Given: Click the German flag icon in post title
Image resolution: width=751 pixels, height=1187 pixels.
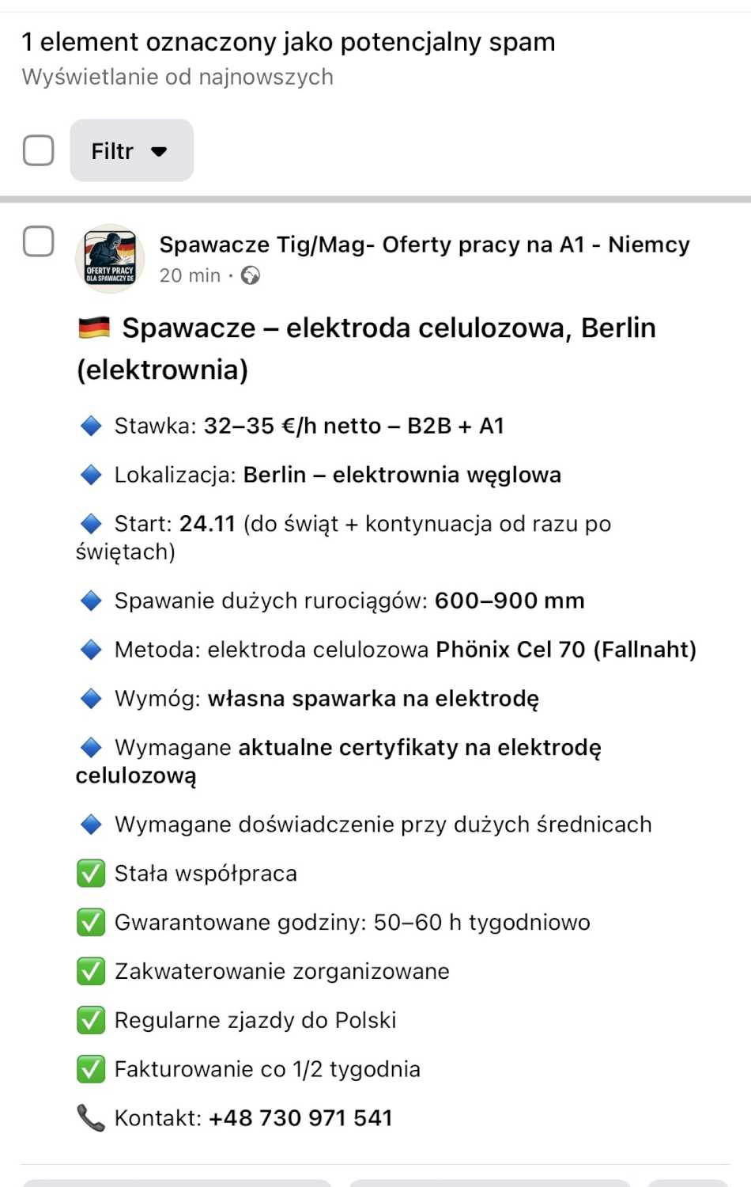Looking at the screenshot, I should (x=94, y=328).
